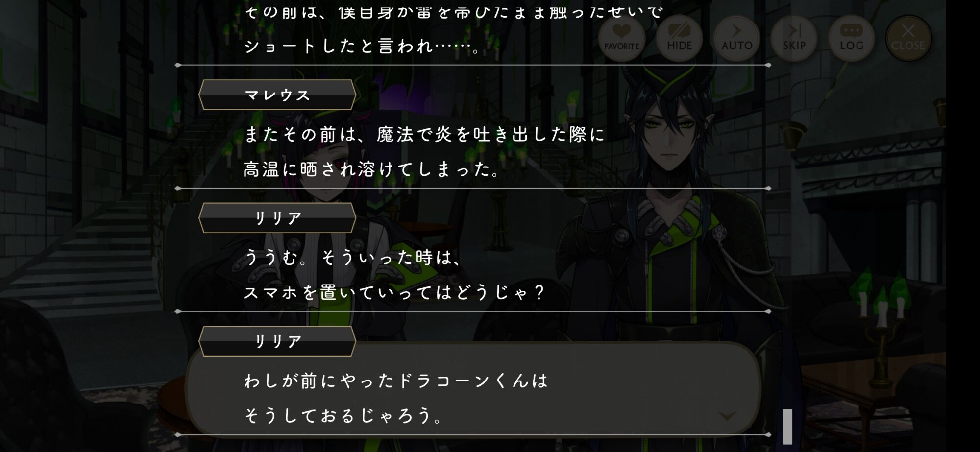Click the skip-forward arrow above SKIP
Screen dimensions: 980x452
[x=794, y=30]
